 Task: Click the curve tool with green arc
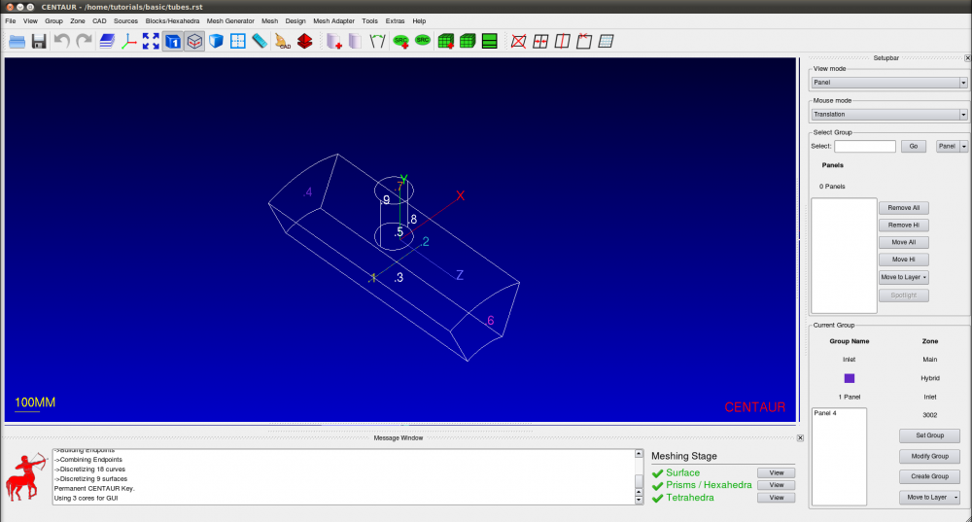(x=377, y=42)
